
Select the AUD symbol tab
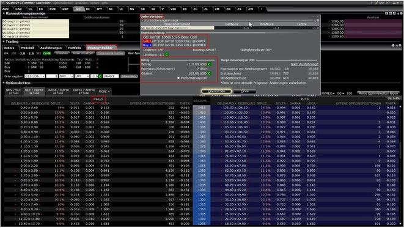6,9
